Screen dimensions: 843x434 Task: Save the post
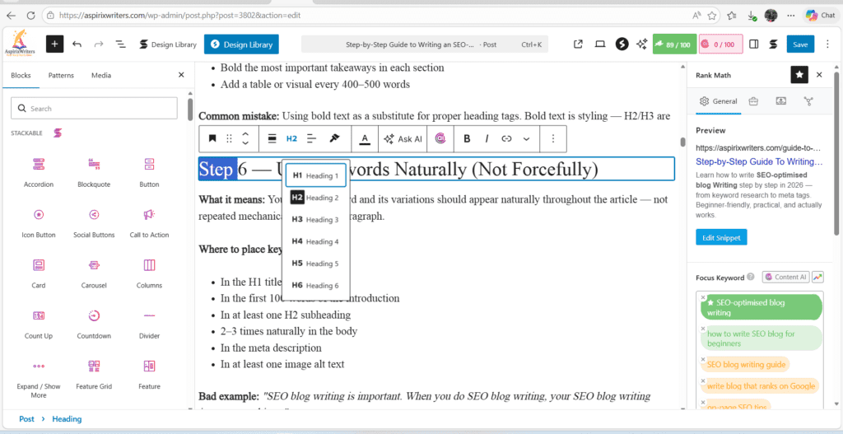pyautogui.click(x=800, y=44)
